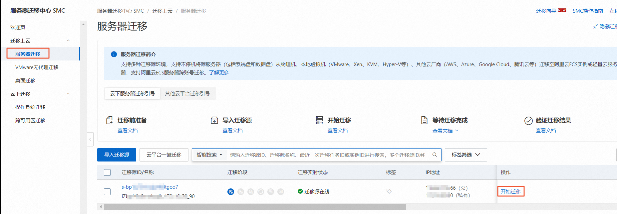Click the horizontal table scrollbar thumb

click(x=255, y=207)
